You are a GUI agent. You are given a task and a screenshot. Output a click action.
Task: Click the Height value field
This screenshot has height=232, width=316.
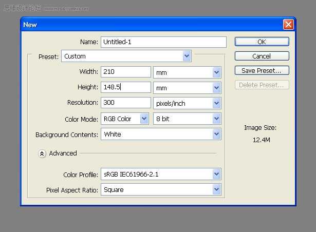pyautogui.click(x=125, y=88)
